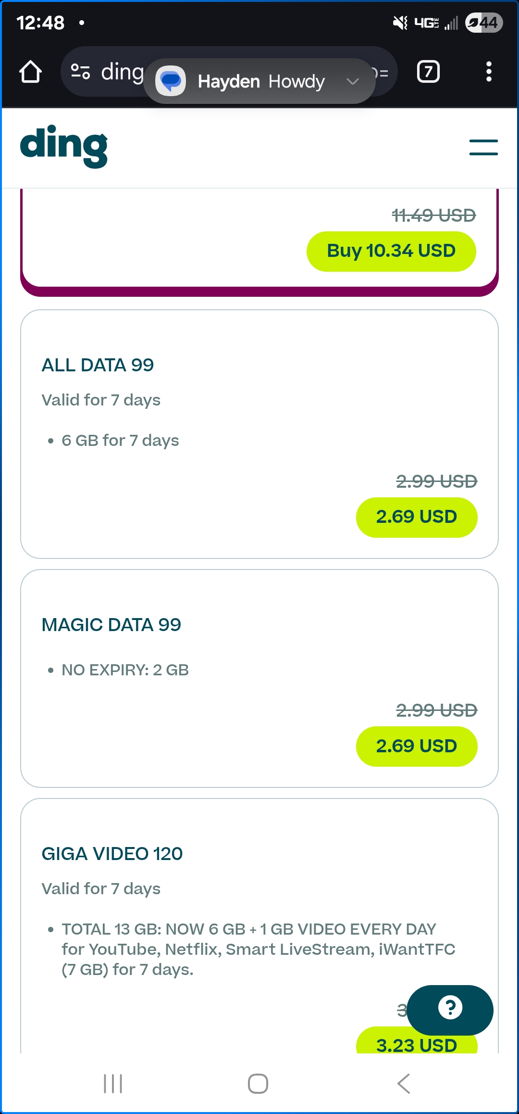
Task: Select the GIGA VIDEO 120 plan title
Action: [112, 854]
